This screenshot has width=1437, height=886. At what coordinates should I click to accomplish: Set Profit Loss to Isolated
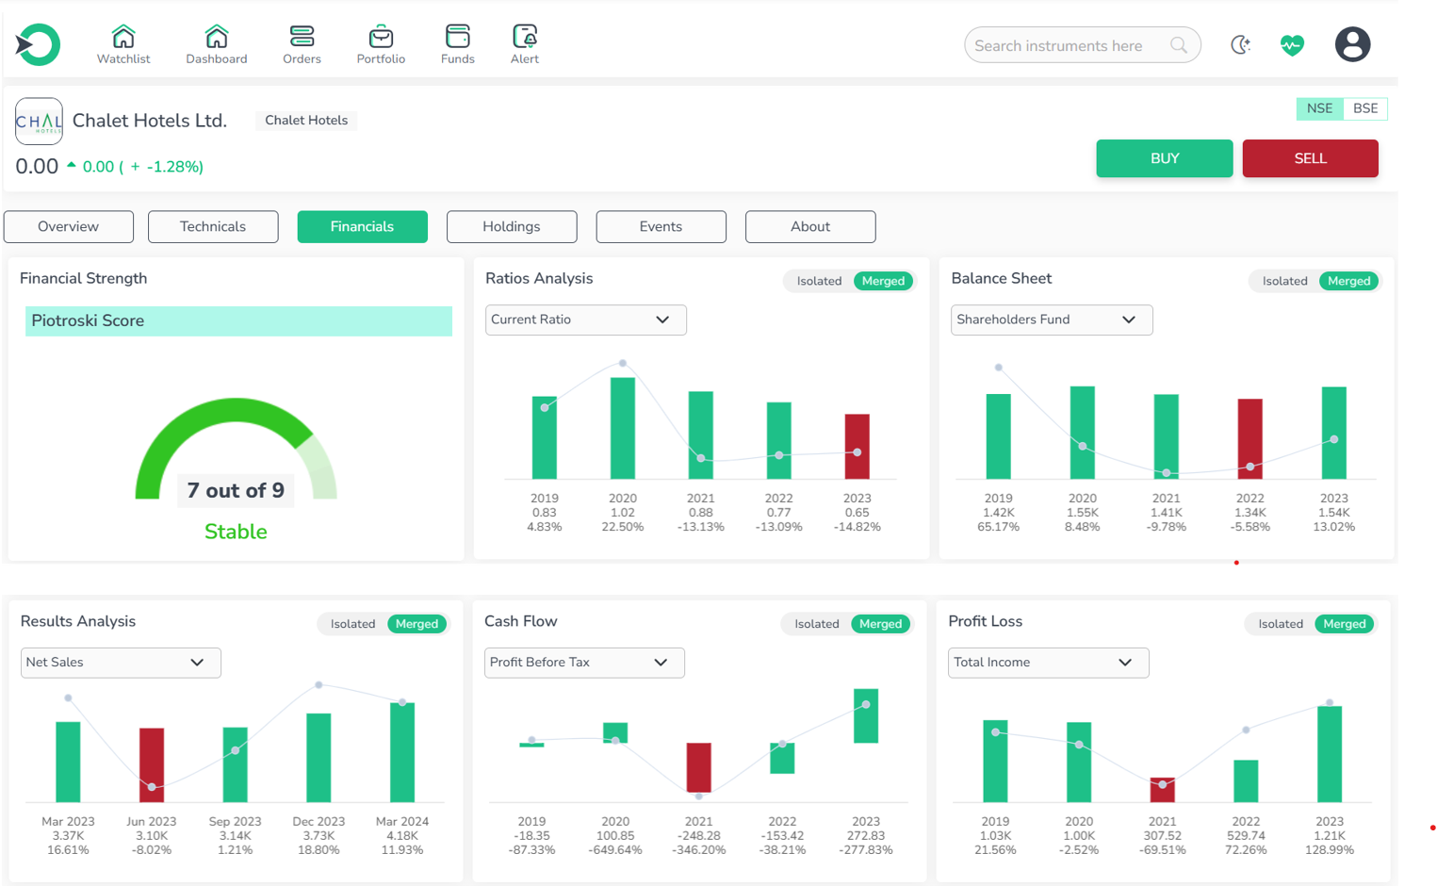[1281, 624]
